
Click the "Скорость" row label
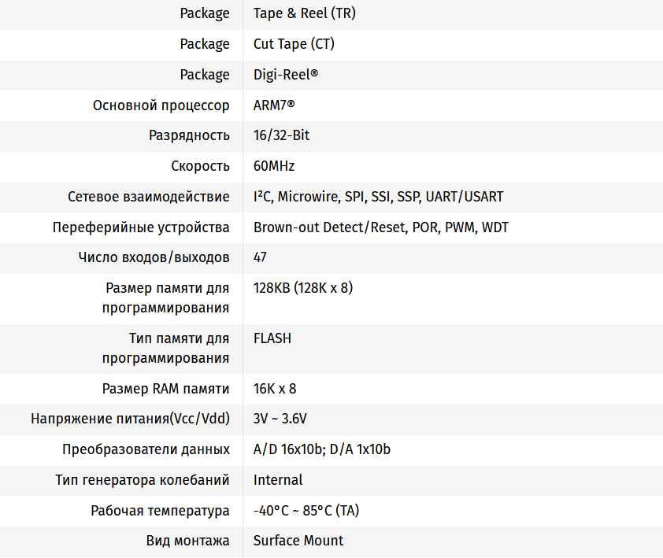point(200,166)
